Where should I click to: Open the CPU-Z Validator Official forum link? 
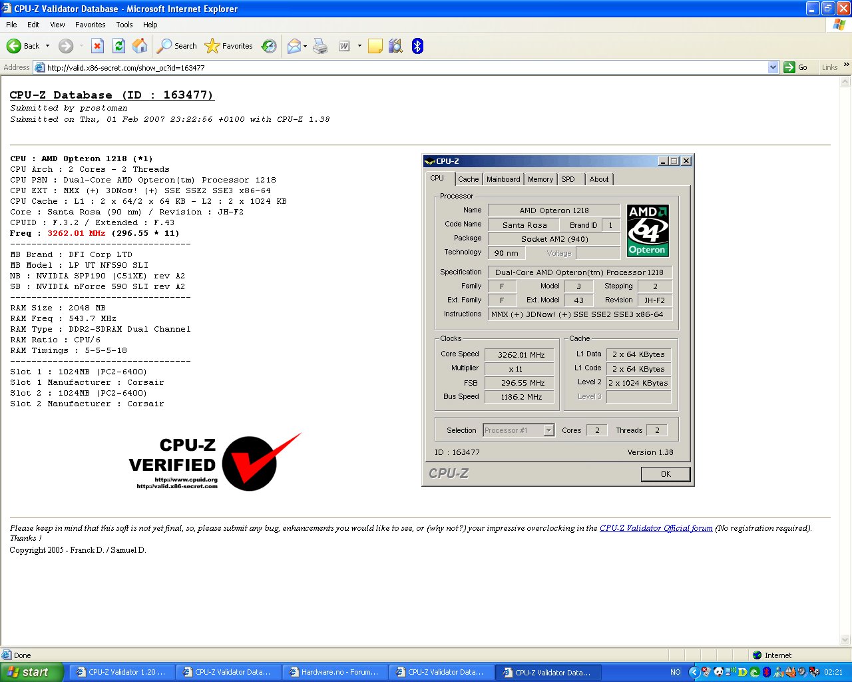point(656,528)
